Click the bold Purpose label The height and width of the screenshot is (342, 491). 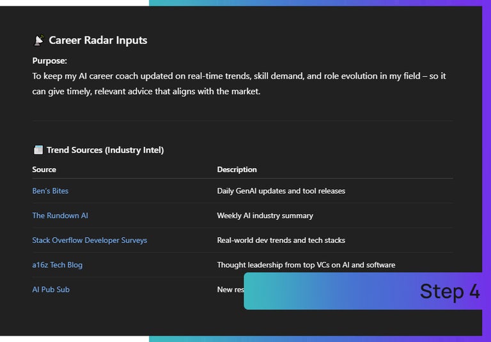pyautogui.click(x=50, y=61)
